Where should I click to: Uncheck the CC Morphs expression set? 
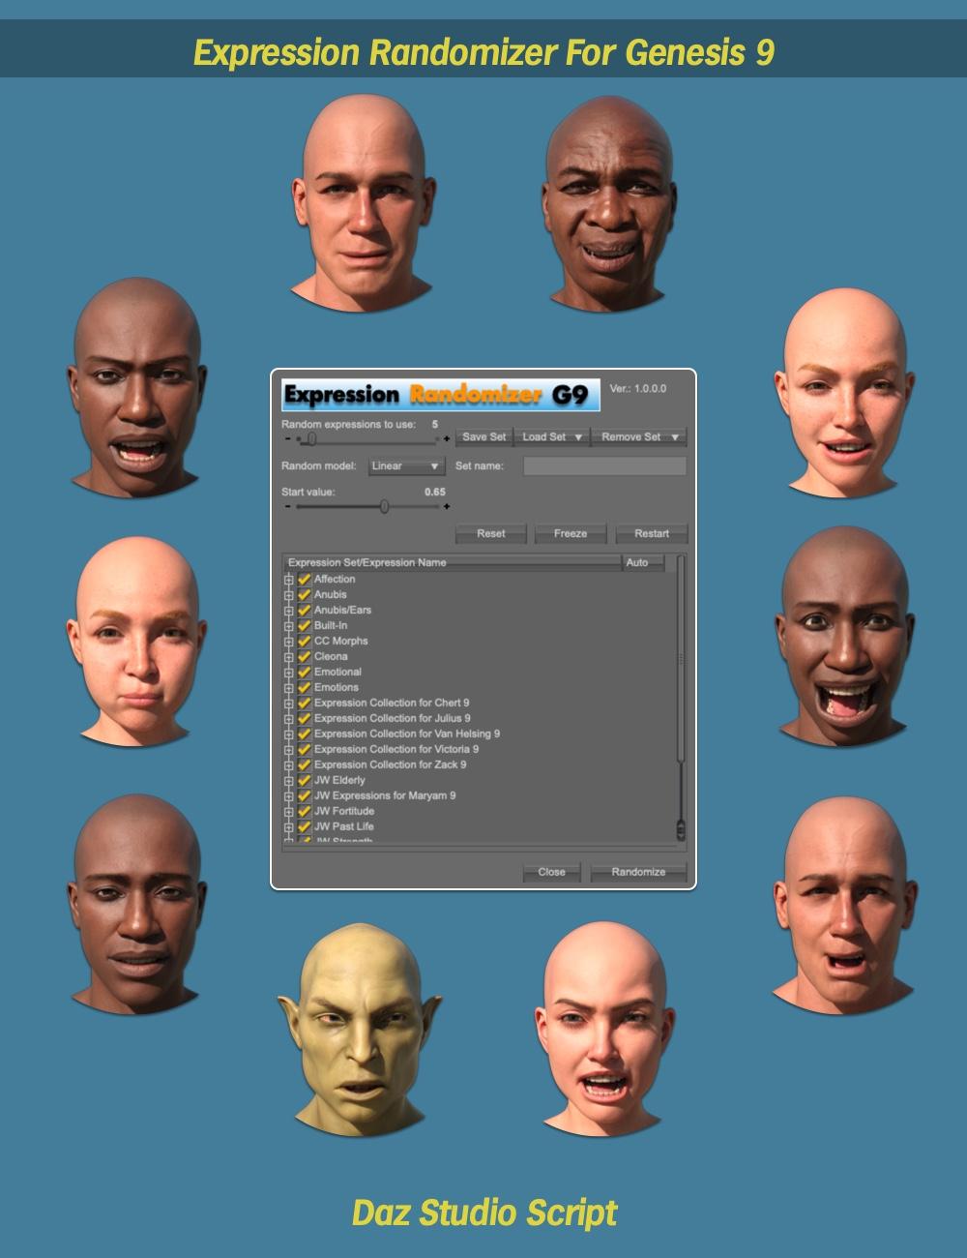(303, 641)
